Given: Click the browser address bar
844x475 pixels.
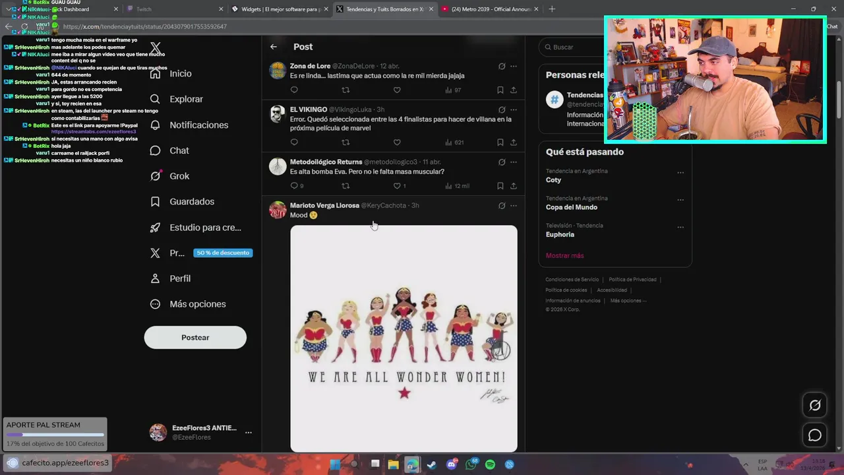Looking at the screenshot, I should tap(330, 26).
